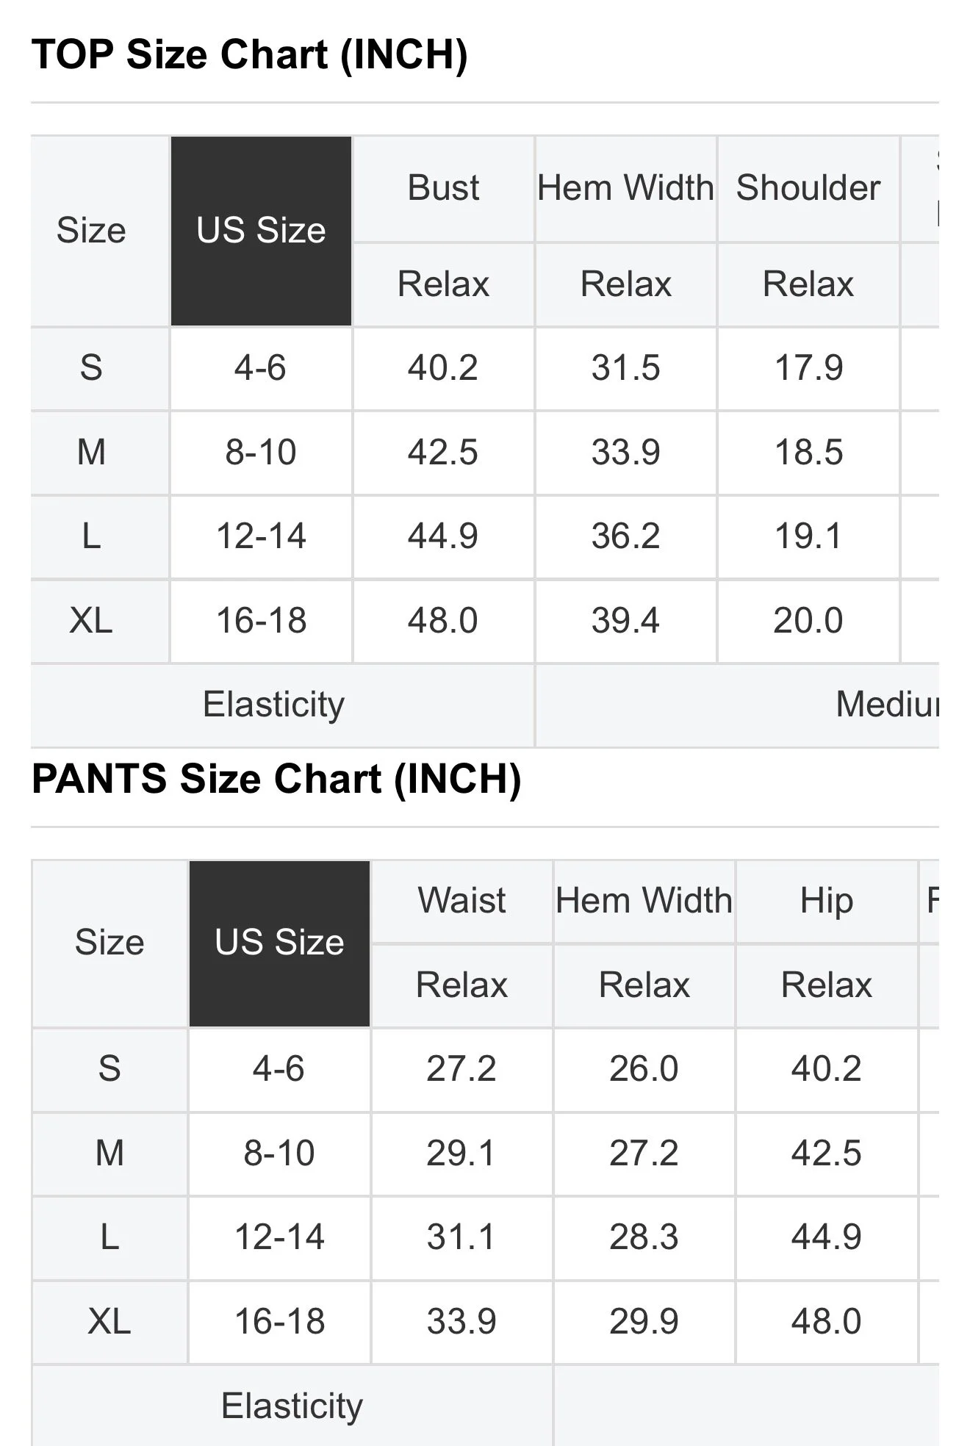
Task: Click the 31.1 waist value for size L
Action: [x=461, y=1237]
